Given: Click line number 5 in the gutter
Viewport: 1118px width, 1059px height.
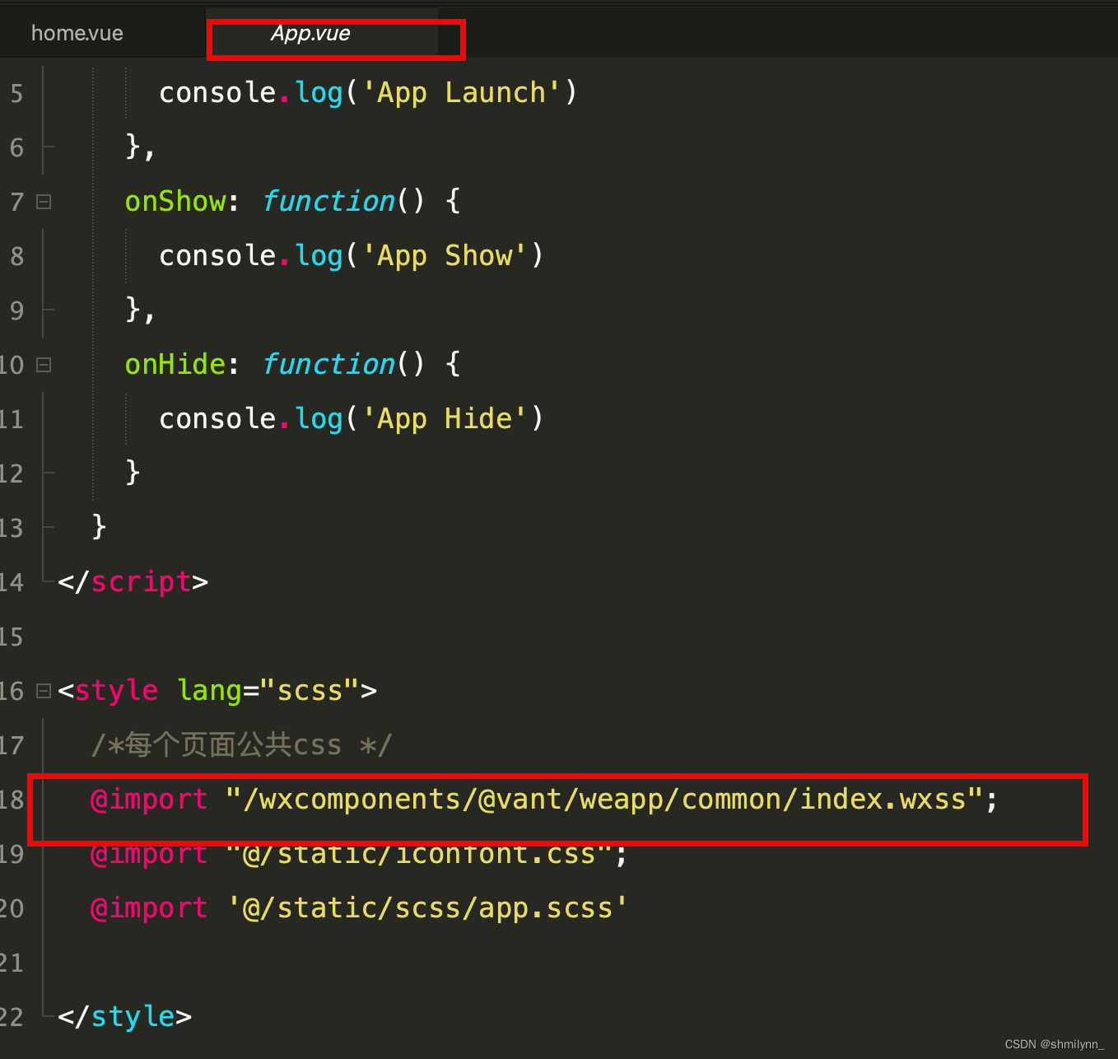Looking at the screenshot, I should click(x=16, y=93).
